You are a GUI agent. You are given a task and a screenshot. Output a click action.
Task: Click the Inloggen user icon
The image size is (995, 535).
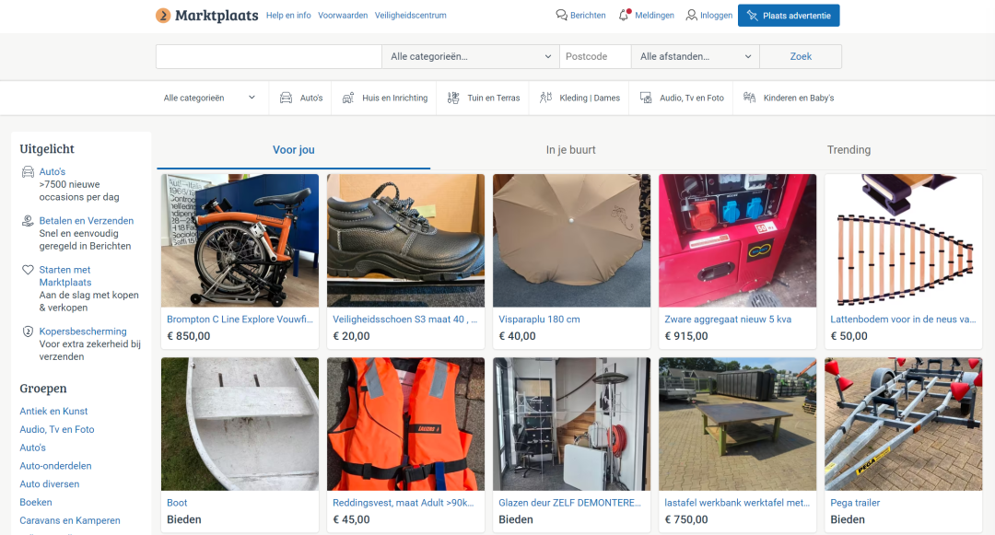691,16
